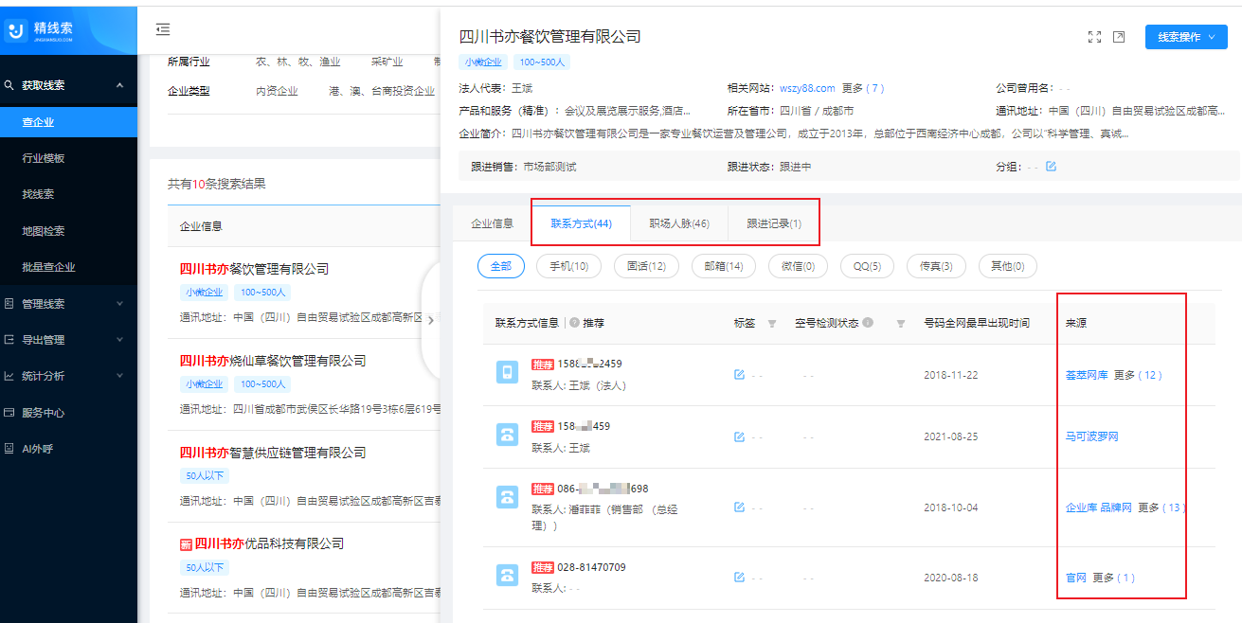Enter fullscreen view of the company detail panel

point(1095,36)
